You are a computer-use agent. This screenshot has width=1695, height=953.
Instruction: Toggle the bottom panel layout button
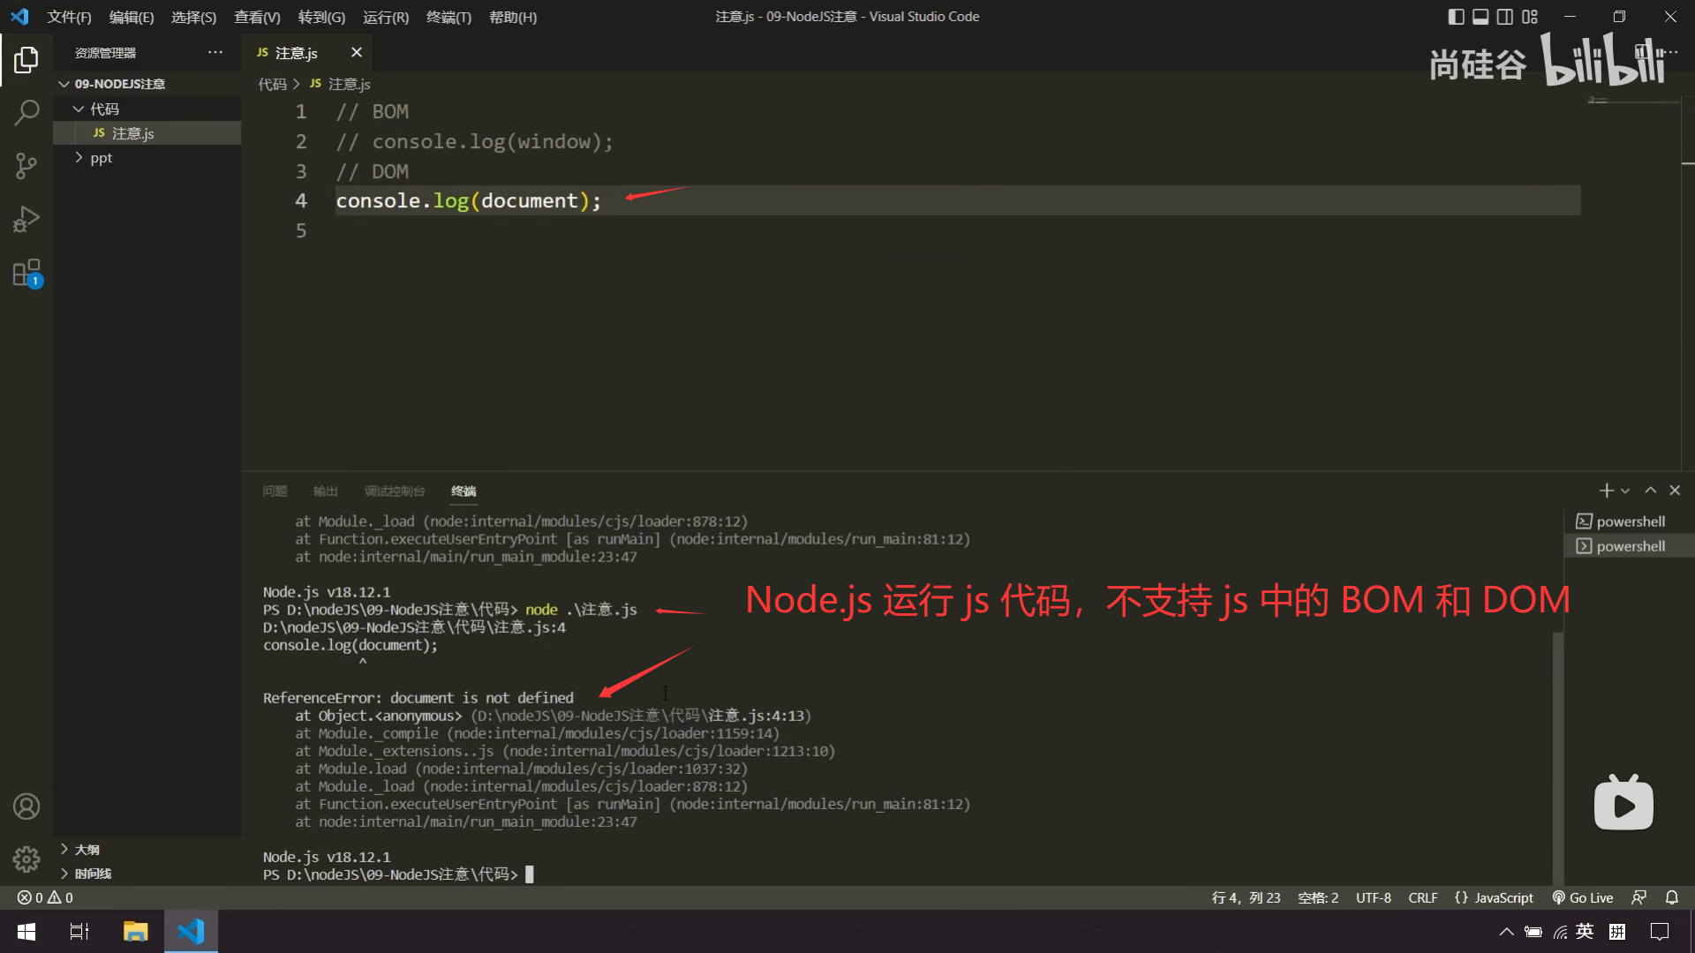point(1480,17)
